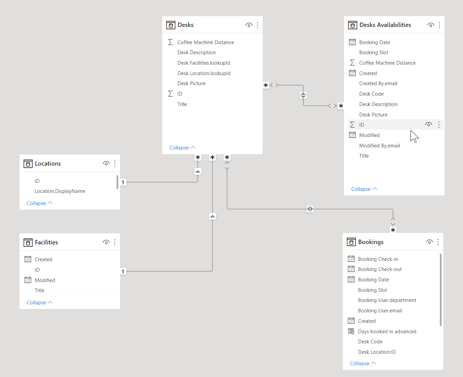Select Modified By.email field
This screenshot has width=463, height=377.
click(380, 146)
